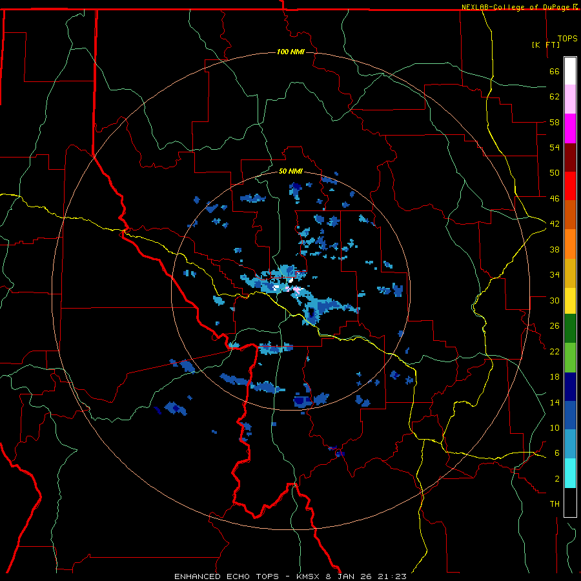Image resolution: width=581 pixels, height=581 pixels.
Task: Click the legend value 58
Action: point(555,122)
